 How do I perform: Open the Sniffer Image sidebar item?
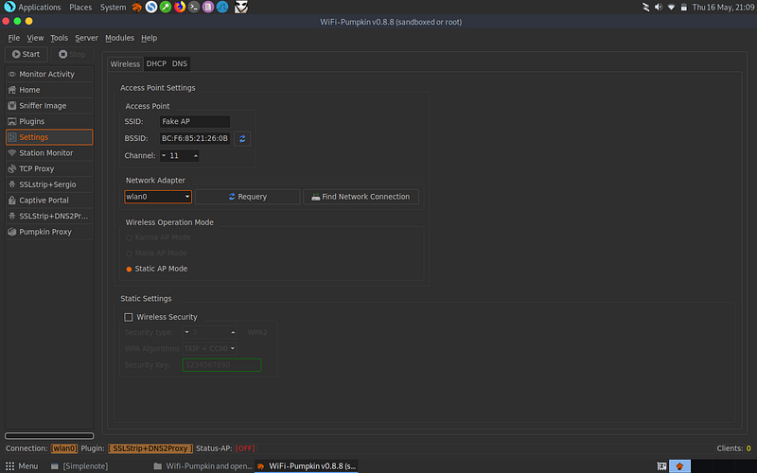49,106
